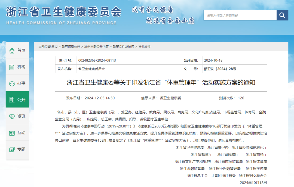Viewport: 294px width, 187px height.
Task: Click signatory 浙江省总工会
Action: pos(197,176)
